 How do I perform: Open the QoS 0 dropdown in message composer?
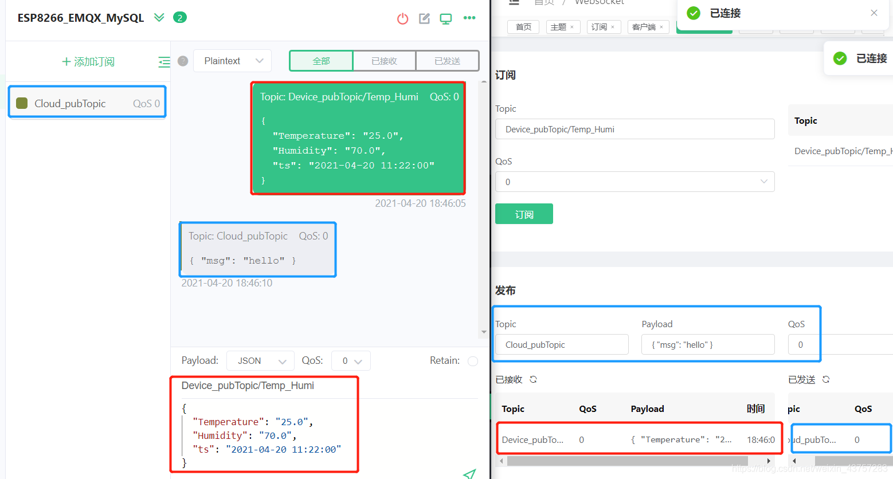click(351, 360)
